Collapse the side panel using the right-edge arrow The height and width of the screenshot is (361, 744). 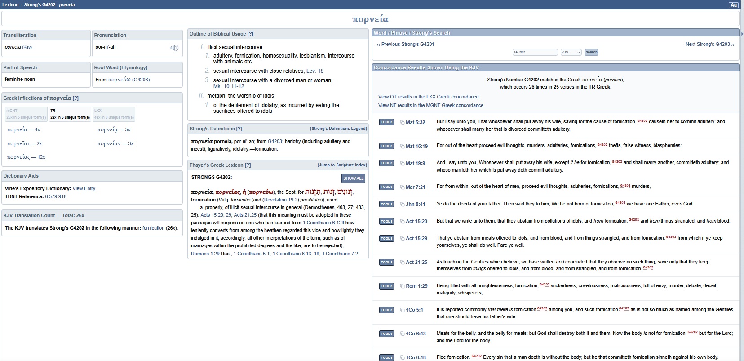click(742, 33)
